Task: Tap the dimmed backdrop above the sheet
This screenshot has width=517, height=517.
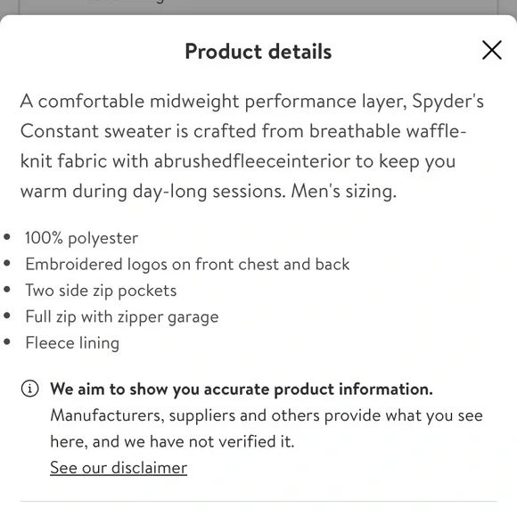Action: point(258,6)
